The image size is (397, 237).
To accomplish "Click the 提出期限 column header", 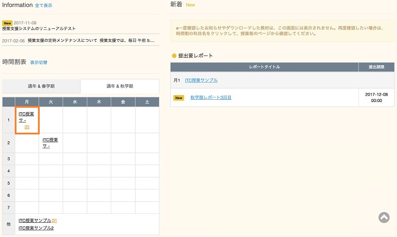I will tap(377, 67).
